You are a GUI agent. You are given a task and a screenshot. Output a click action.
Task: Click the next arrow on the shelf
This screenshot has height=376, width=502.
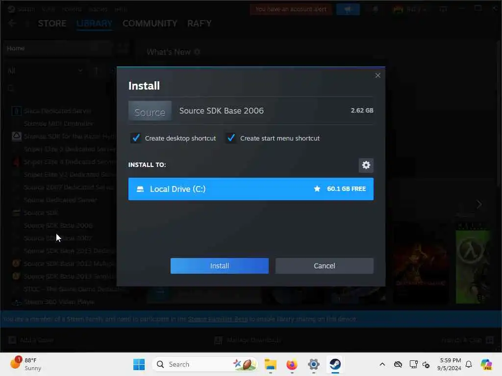(x=479, y=204)
